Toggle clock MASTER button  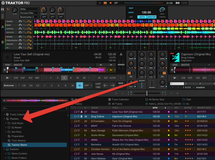click(x=152, y=17)
